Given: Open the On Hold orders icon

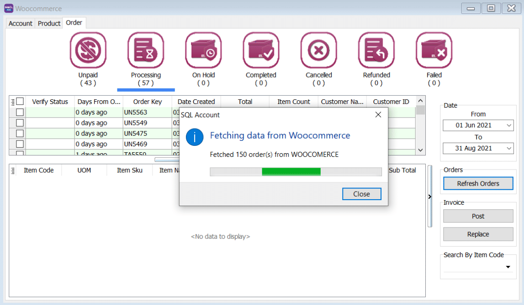Looking at the screenshot, I should (x=203, y=51).
